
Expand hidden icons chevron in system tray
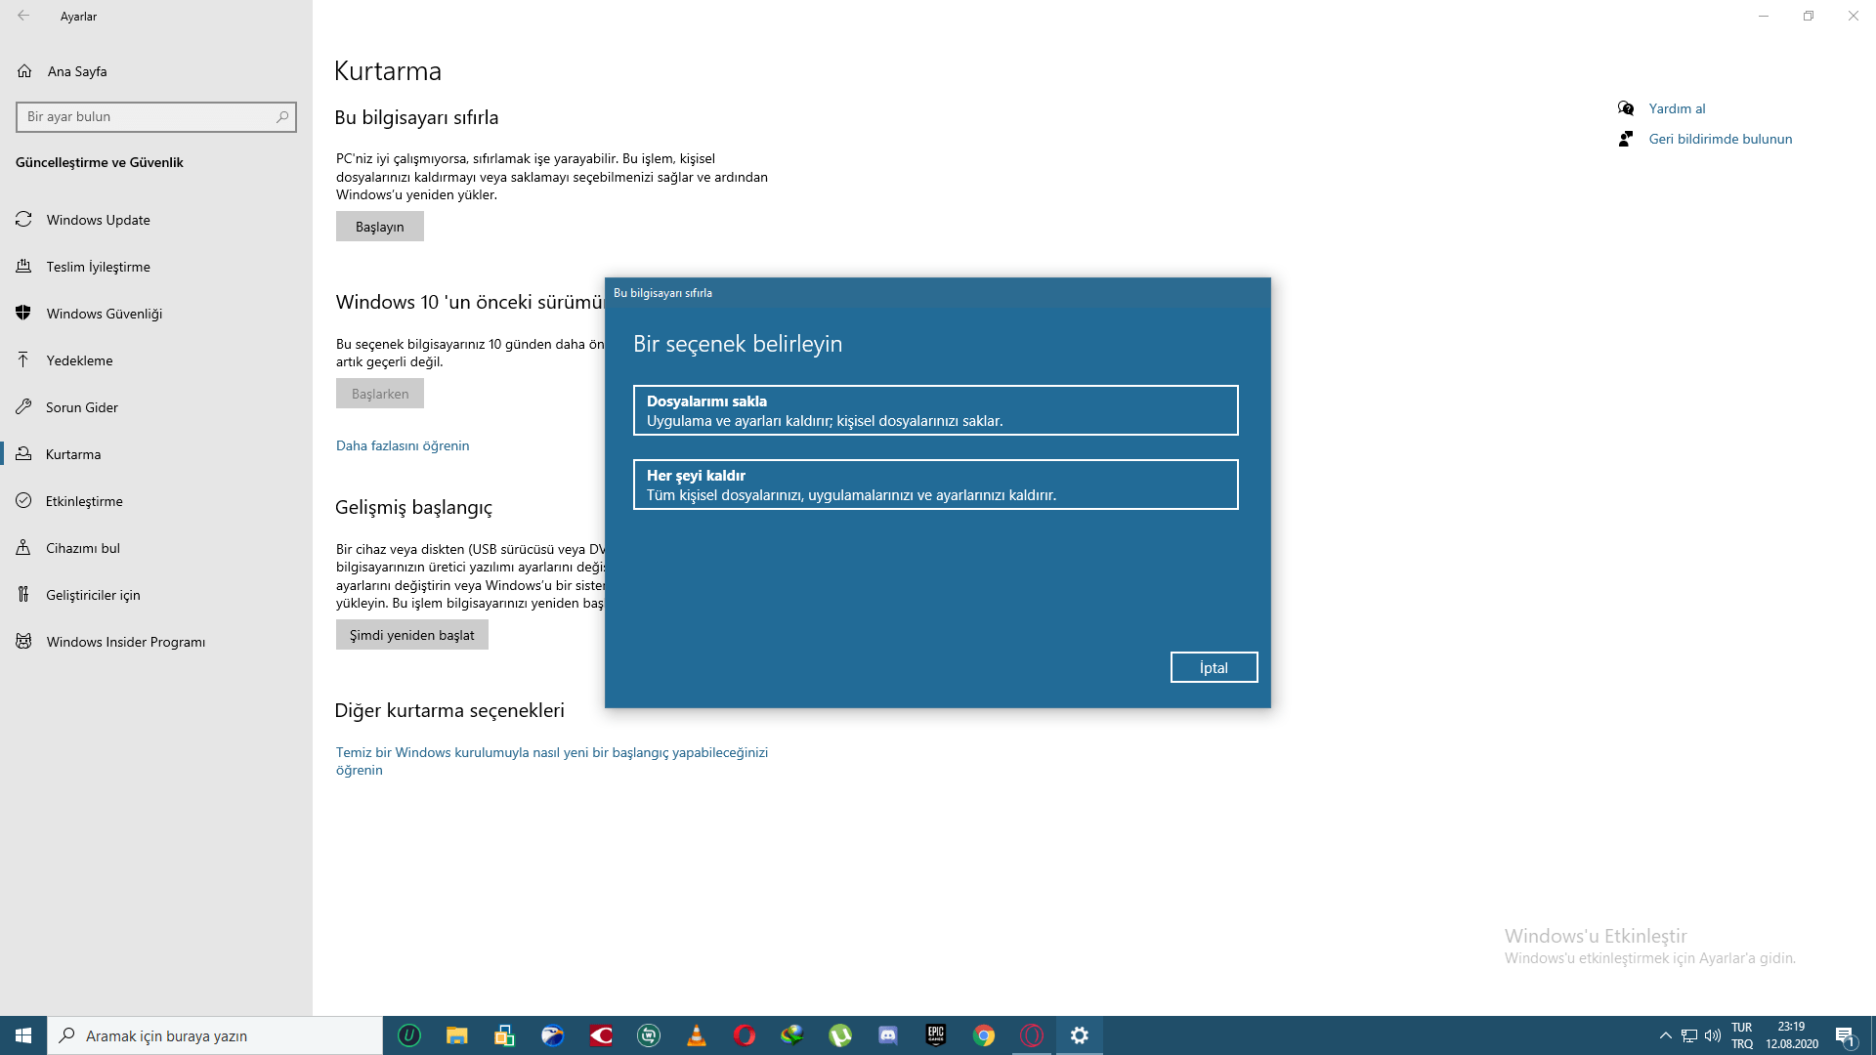(1664, 1034)
